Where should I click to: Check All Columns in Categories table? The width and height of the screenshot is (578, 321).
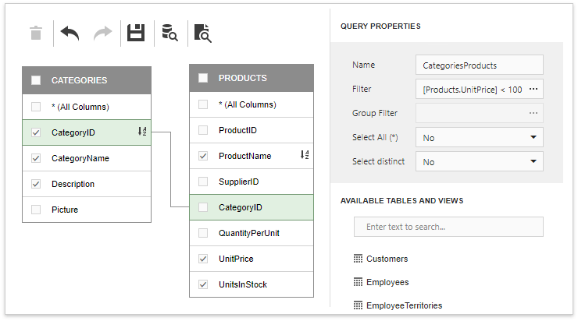coord(36,107)
